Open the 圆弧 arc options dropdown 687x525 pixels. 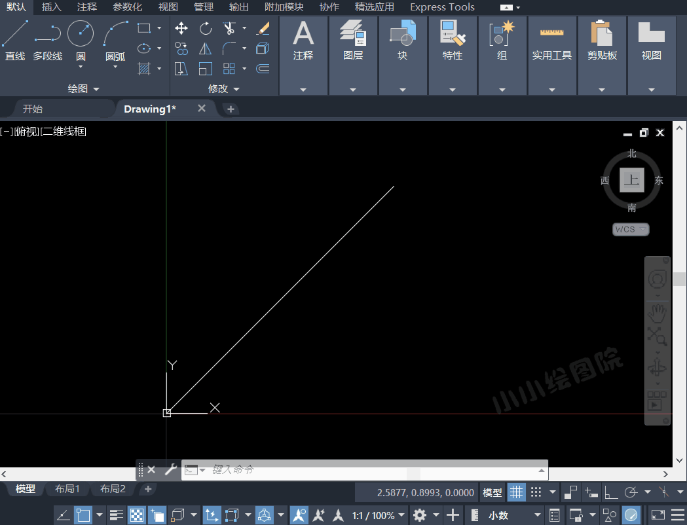[x=115, y=67]
